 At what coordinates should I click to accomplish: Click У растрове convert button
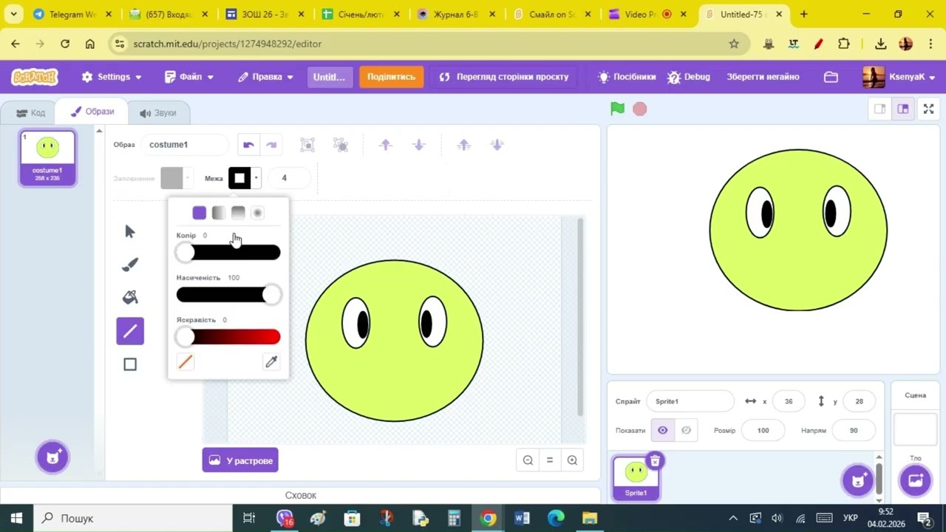tap(240, 460)
